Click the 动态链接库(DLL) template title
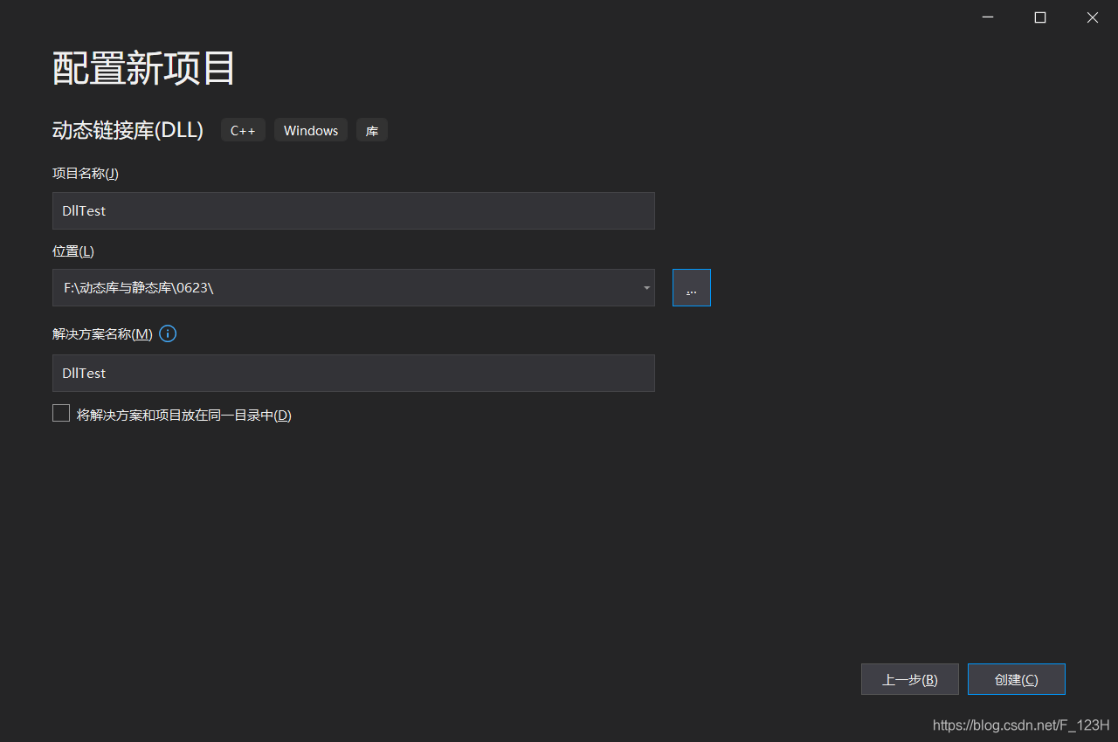1118x742 pixels. [x=128, y=130]
